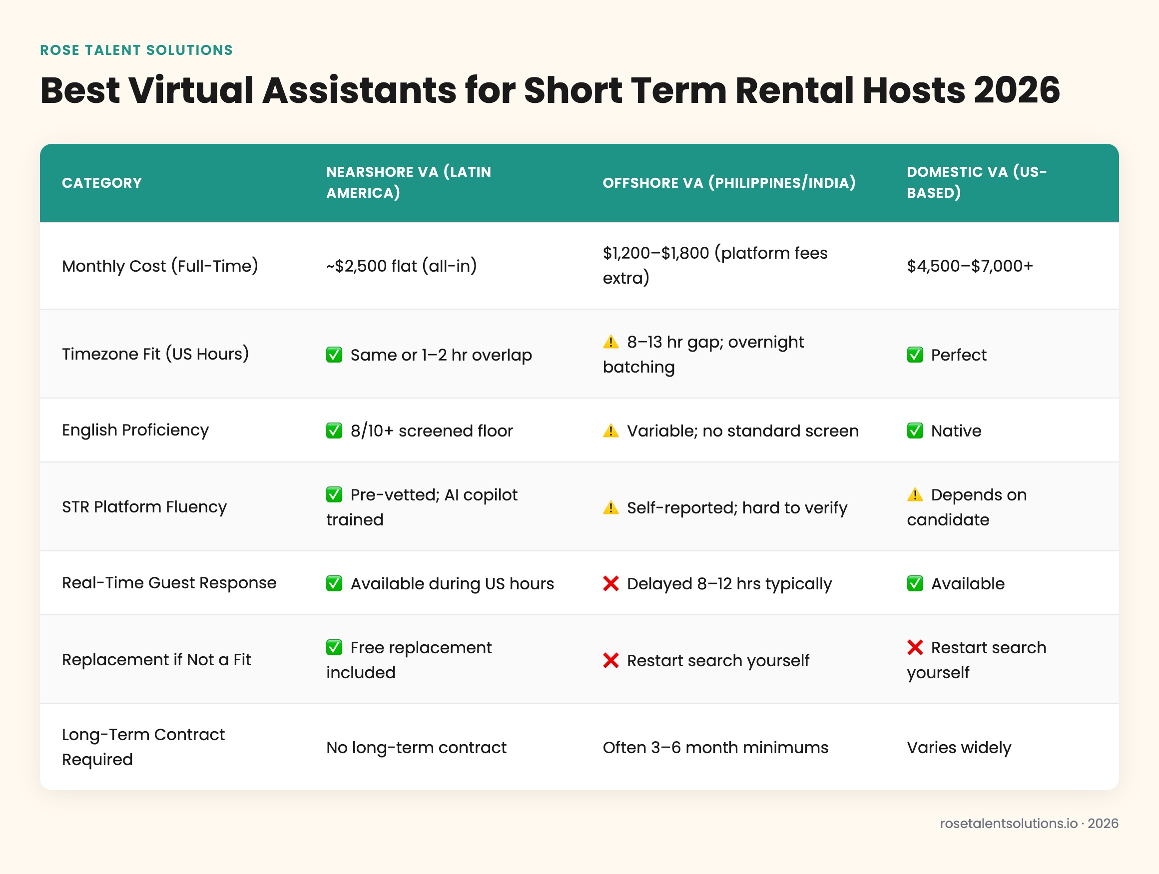Click the warning icon beside '8–13 hr gap'
Viewport: 1159px width, 874px height.
point(611,342)
